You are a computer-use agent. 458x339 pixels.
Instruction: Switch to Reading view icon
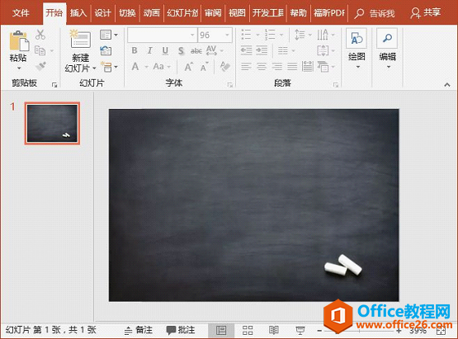[273, 330]
